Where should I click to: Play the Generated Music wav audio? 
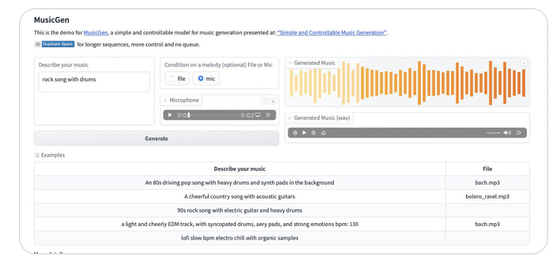click(x=304, y=133)
